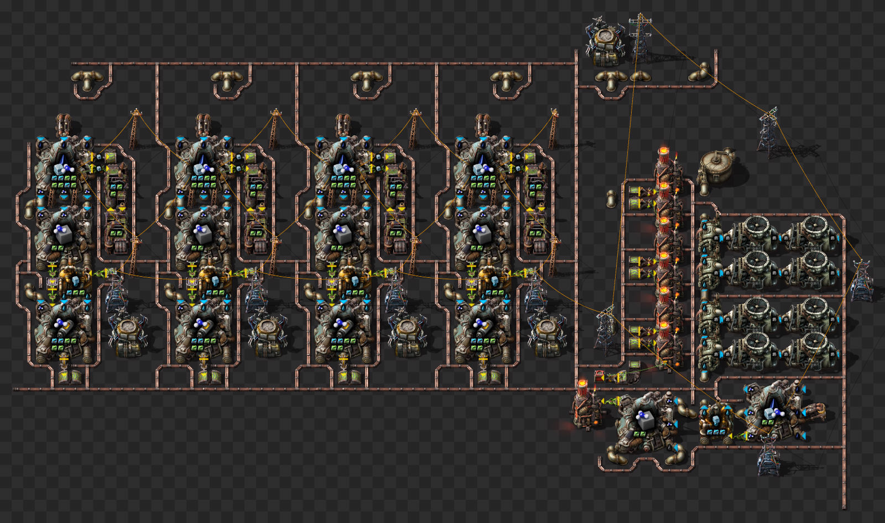Select the pump above the leftmost cryogenic plant
Viewport: 885px width, 523px height.
63,124
